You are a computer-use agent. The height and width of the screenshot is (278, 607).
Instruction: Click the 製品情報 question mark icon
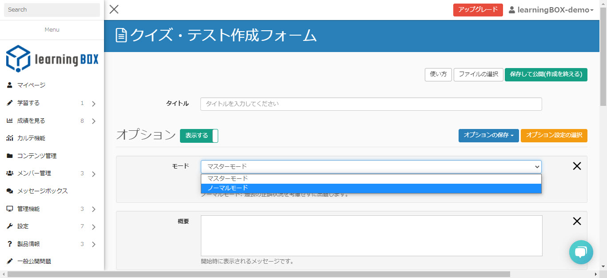coord(10,244)
